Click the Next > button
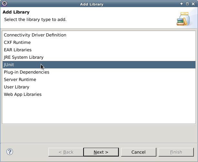The height and width of the screenshot is (162, 198). click(x=101, y=152)
